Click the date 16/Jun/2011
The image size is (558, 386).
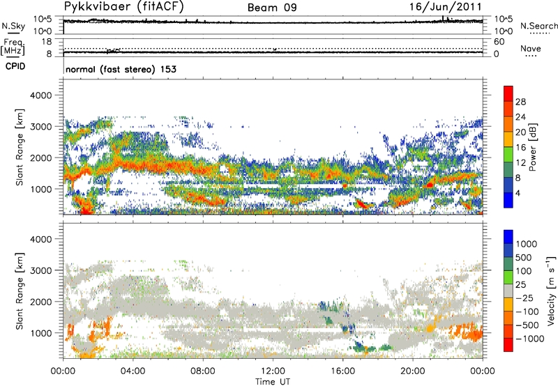445,7
